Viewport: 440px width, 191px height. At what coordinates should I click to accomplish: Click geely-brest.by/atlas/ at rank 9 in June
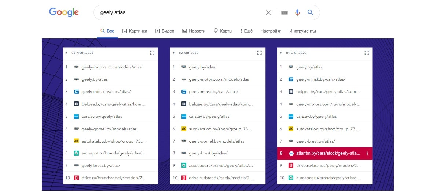[x=101, y=166]
